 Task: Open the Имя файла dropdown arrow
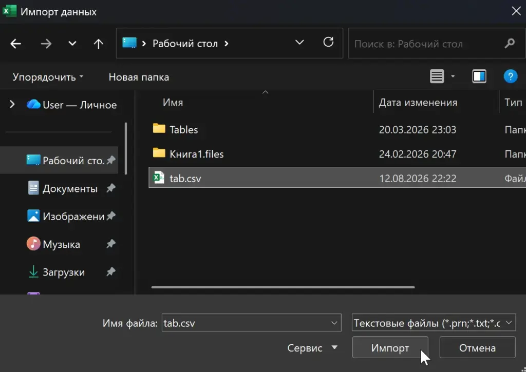(x=334, y=323)
